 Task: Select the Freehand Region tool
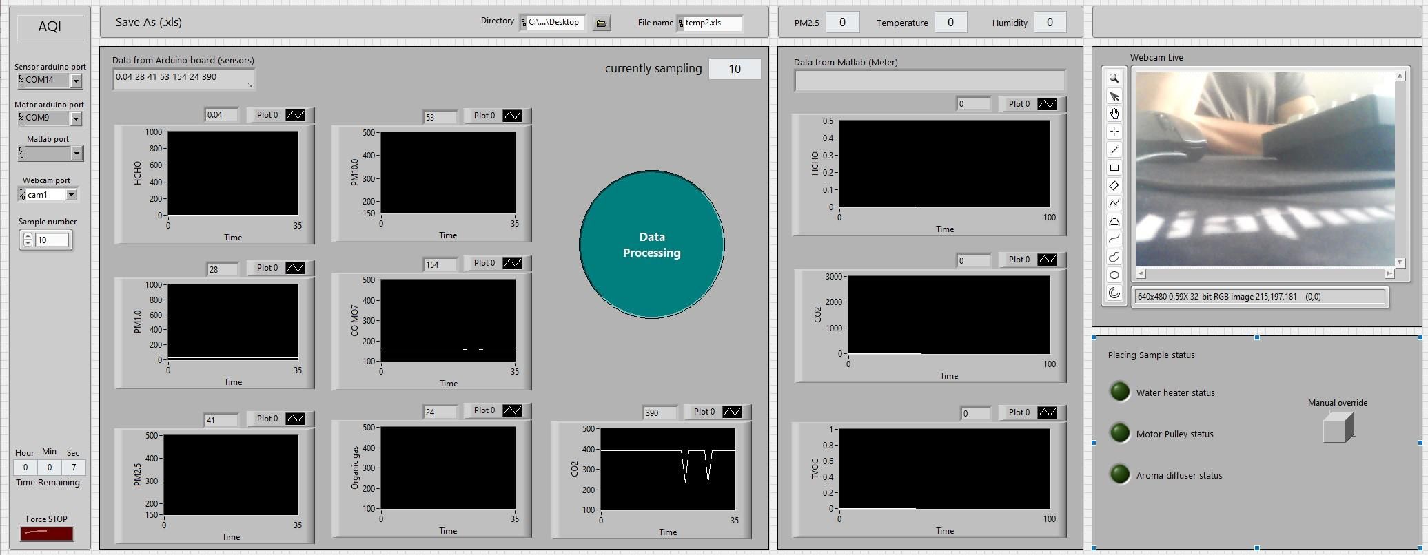[1114, 257]
